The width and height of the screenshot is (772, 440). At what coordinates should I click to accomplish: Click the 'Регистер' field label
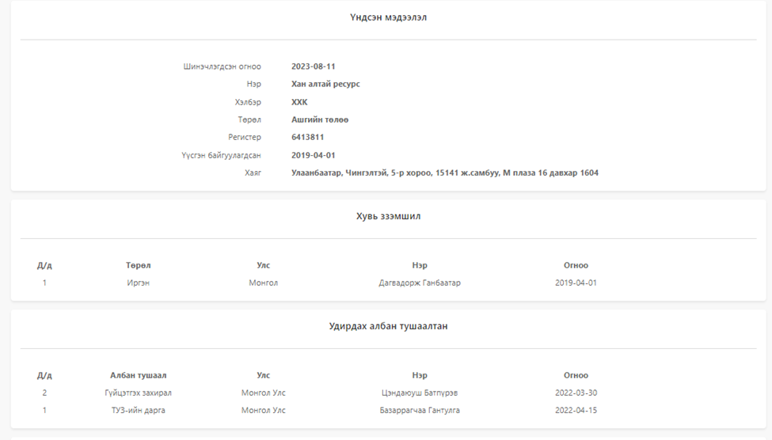(244, 138)
